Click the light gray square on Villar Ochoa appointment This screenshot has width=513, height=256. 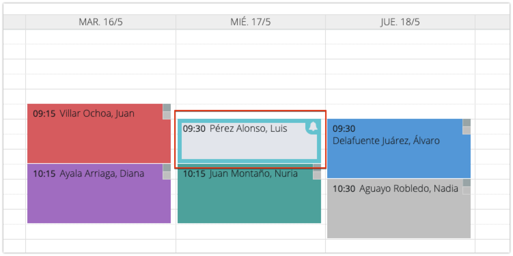coord(167,115)
